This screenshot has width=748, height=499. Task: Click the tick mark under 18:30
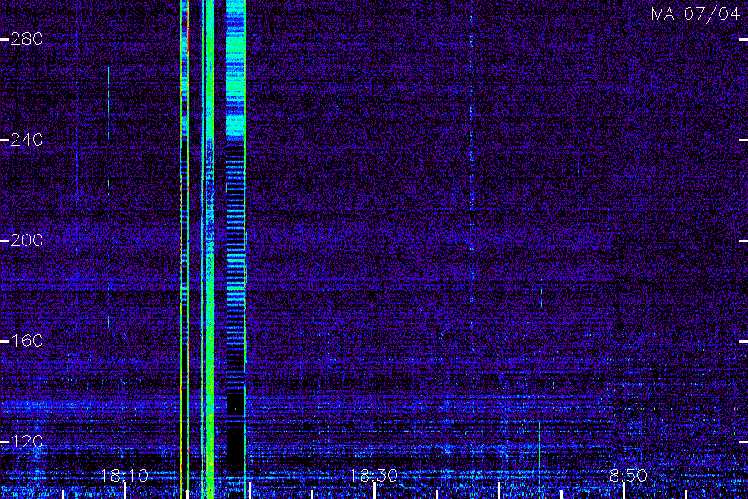point(375,491)
